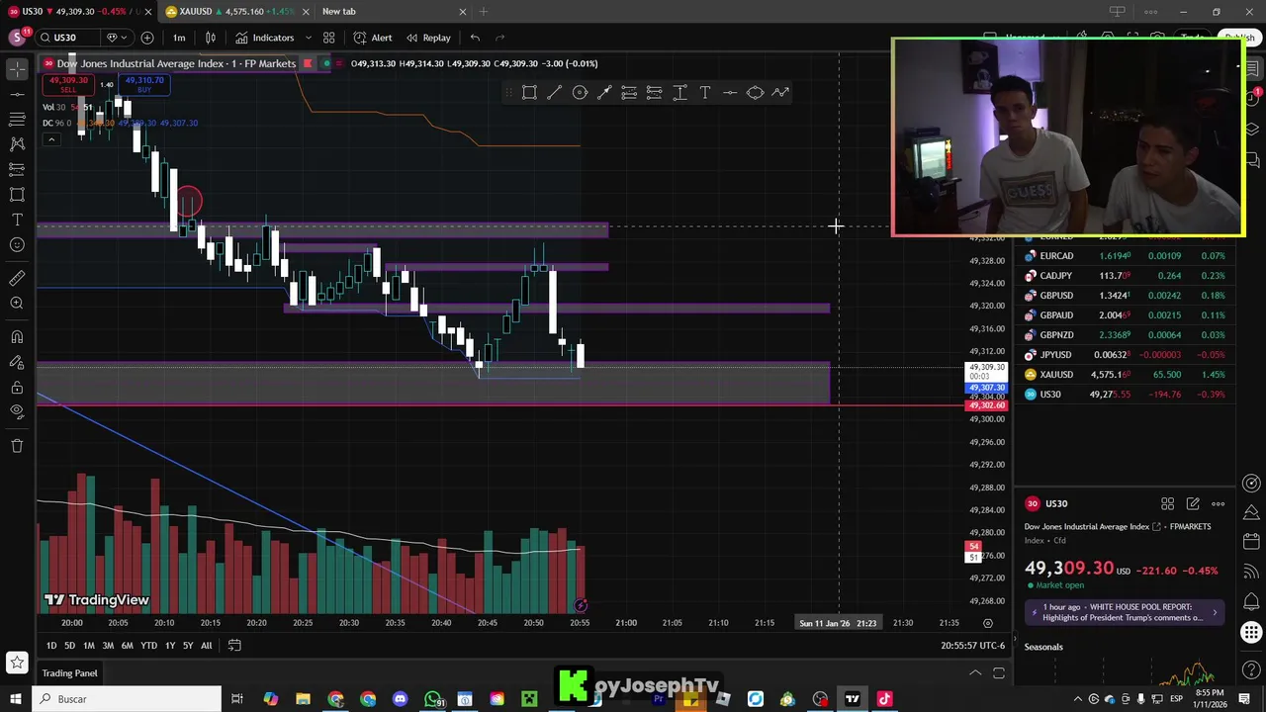The width and height of the screenshot is (1266, 712).
Task: Toggle lock all drawings
Action: click(17, 388)
